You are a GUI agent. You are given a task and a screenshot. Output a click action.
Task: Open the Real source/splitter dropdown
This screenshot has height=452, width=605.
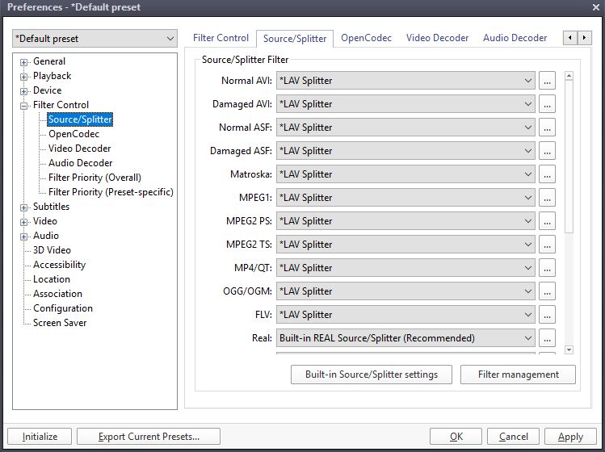[405, 338]
